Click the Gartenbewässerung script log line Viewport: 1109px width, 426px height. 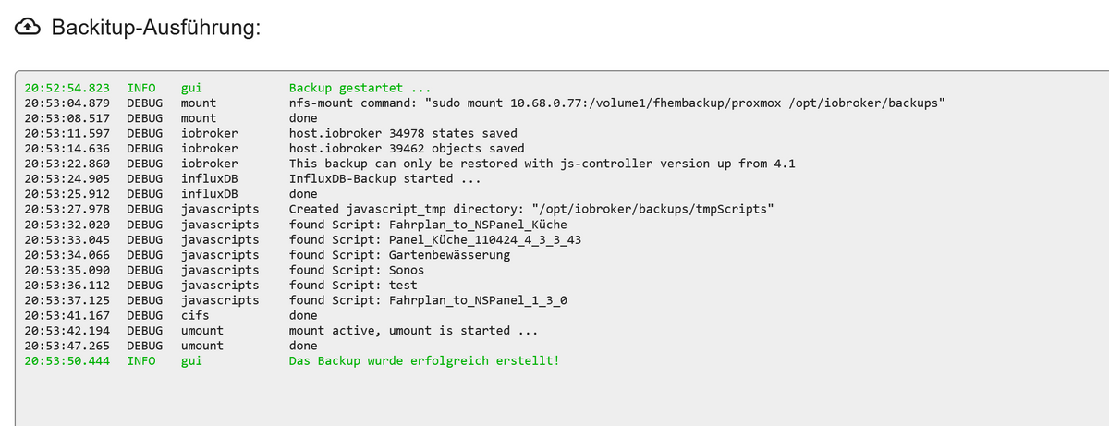(x=399, y=255)
